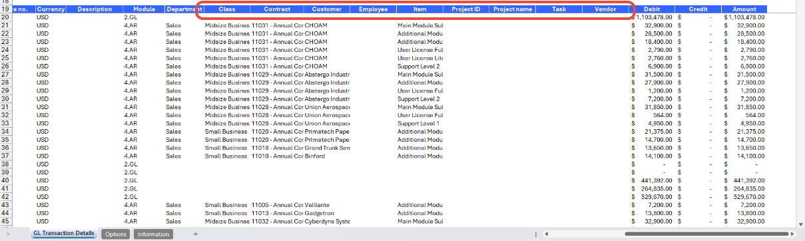Select row 27 header number
Viewport: 805px width, 241px height.
[x=5, y=75]
